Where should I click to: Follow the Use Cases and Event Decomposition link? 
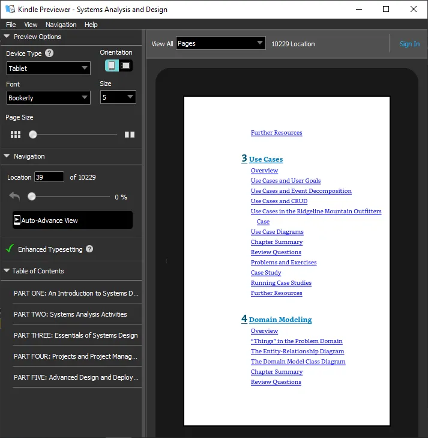[301, 191]
